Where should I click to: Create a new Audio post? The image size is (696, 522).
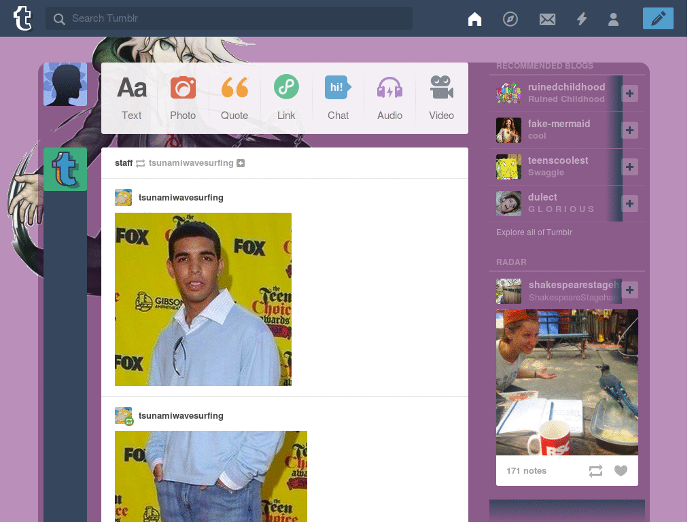click(389, 98)
